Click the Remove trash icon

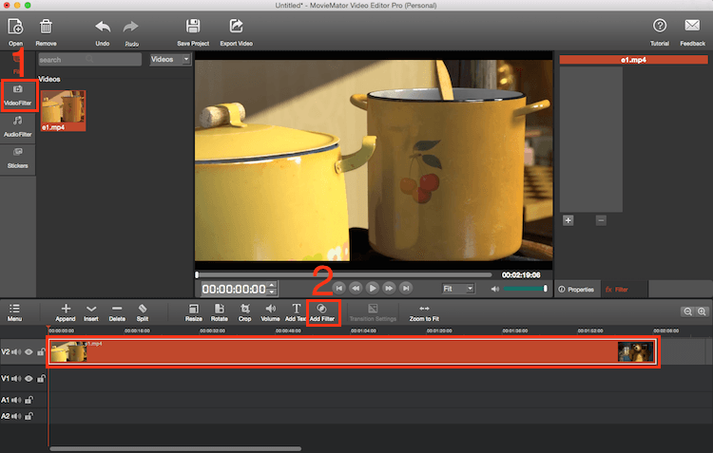46,27
